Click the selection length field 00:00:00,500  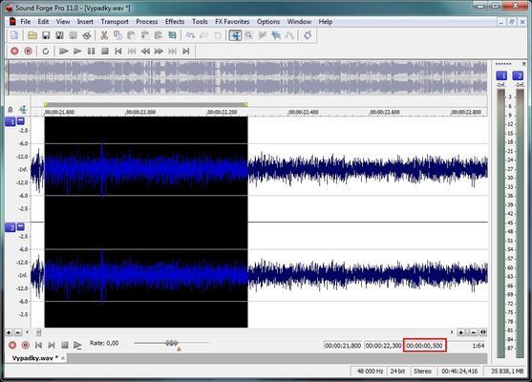point(424,346)
